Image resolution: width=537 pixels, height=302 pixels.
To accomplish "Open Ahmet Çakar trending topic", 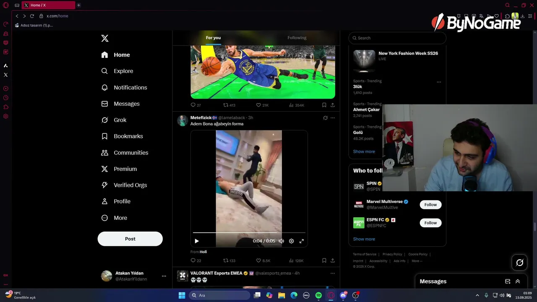I will tap(366, 109).
